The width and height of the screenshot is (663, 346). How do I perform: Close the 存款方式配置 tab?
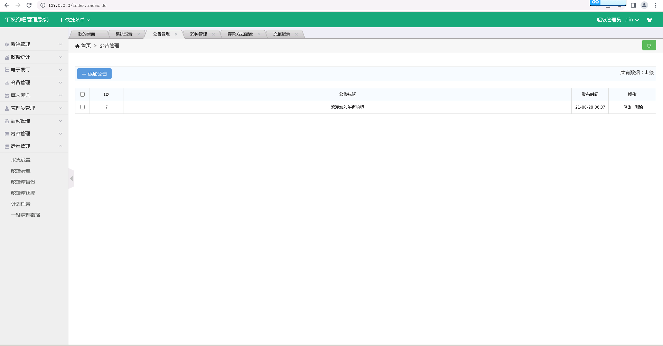(259, 34)
